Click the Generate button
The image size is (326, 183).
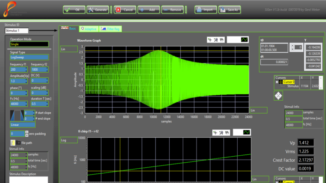click(98, 10)
